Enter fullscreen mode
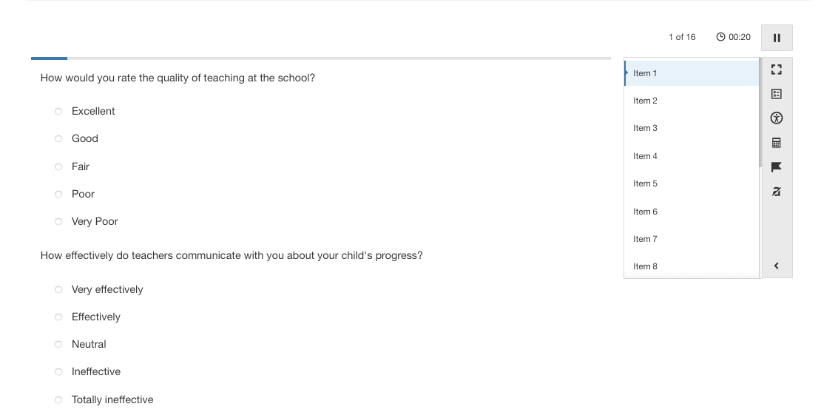 [x=777, y=70]
